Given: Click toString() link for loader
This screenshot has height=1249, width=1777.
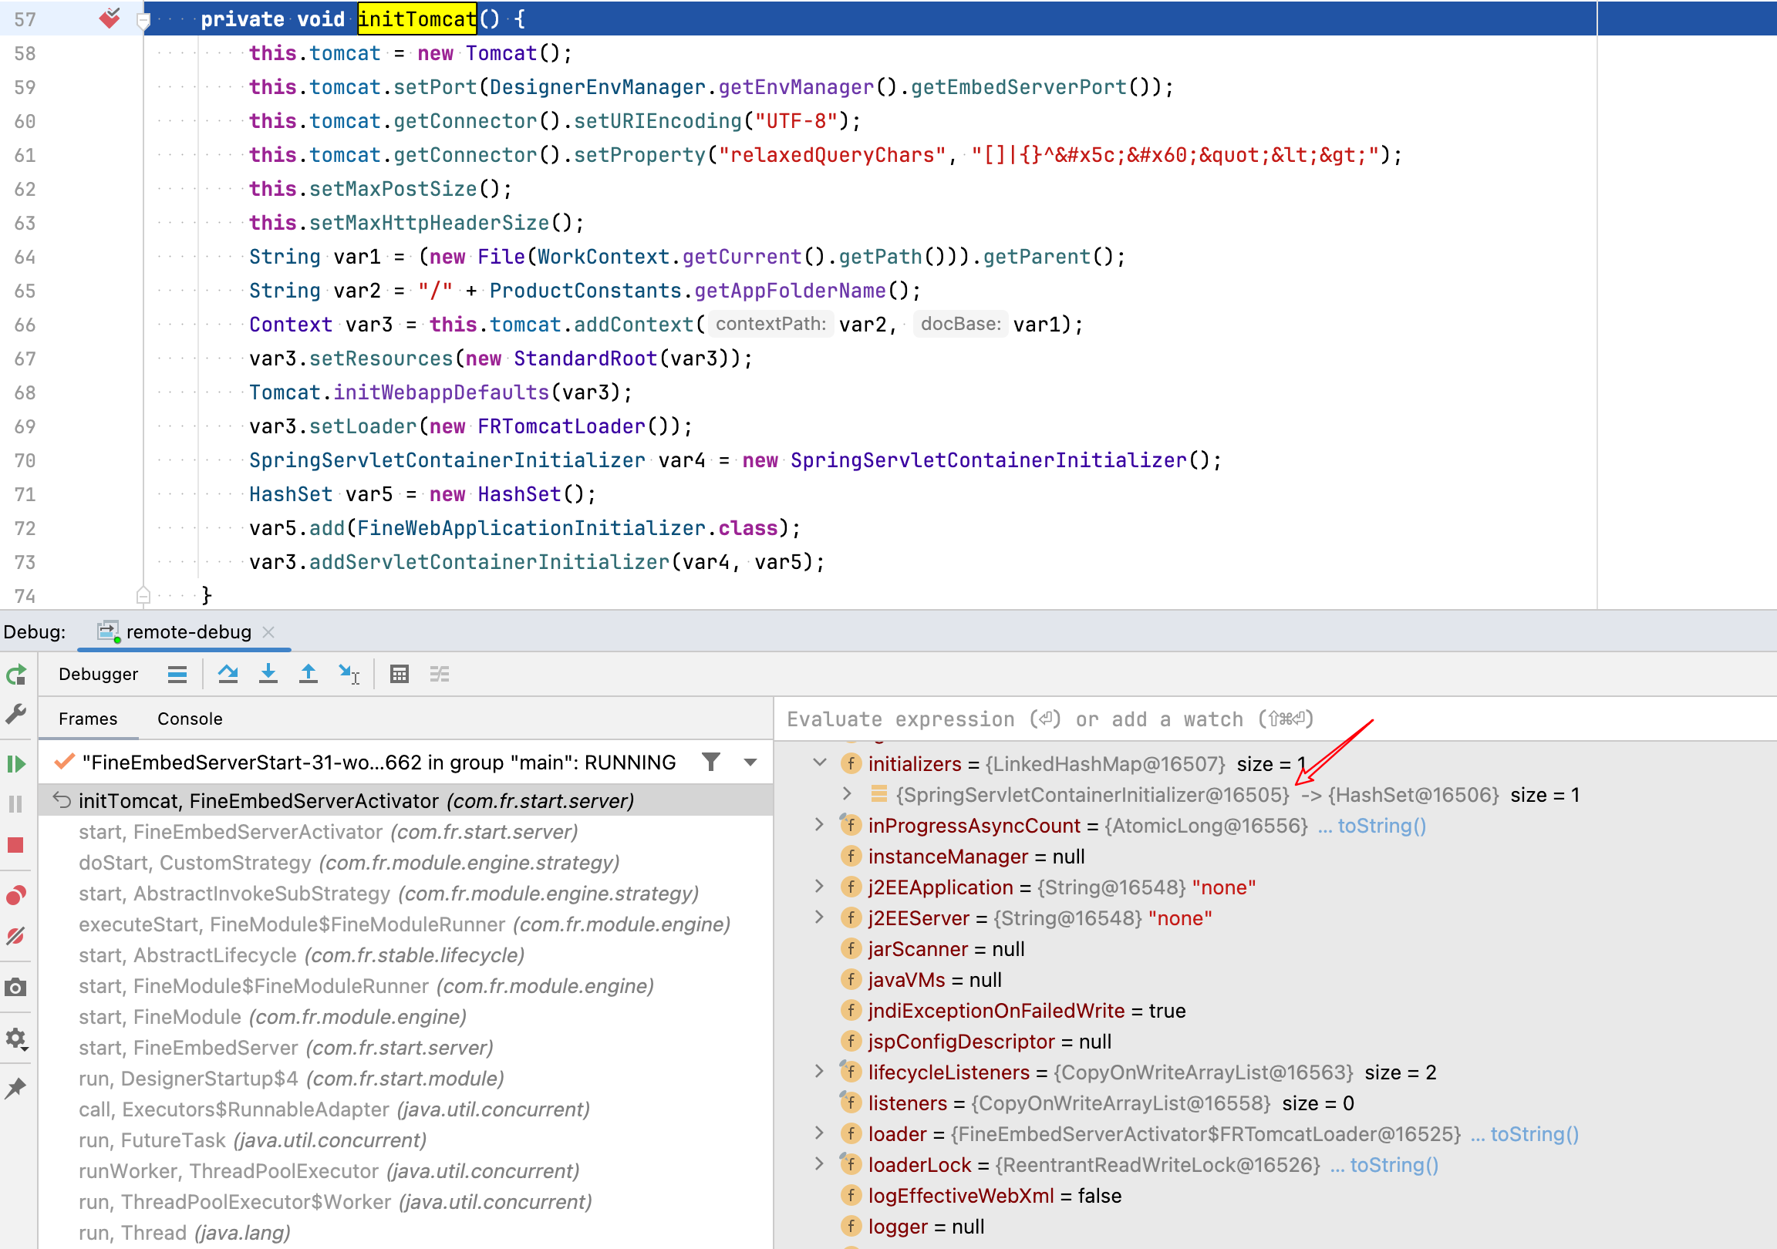Looking at the screenshot, I should click(x=1534, y=1134).
